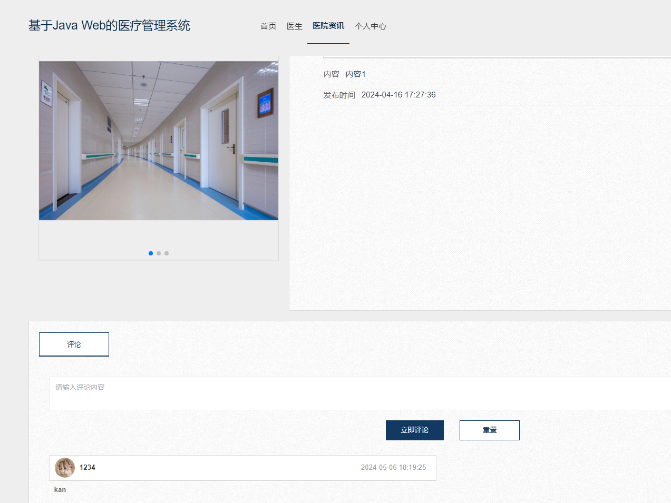The height and width of the screenshot is (503, 671).
Task: Select the 医院资讯 tab
Action: [x=328, y=26]
